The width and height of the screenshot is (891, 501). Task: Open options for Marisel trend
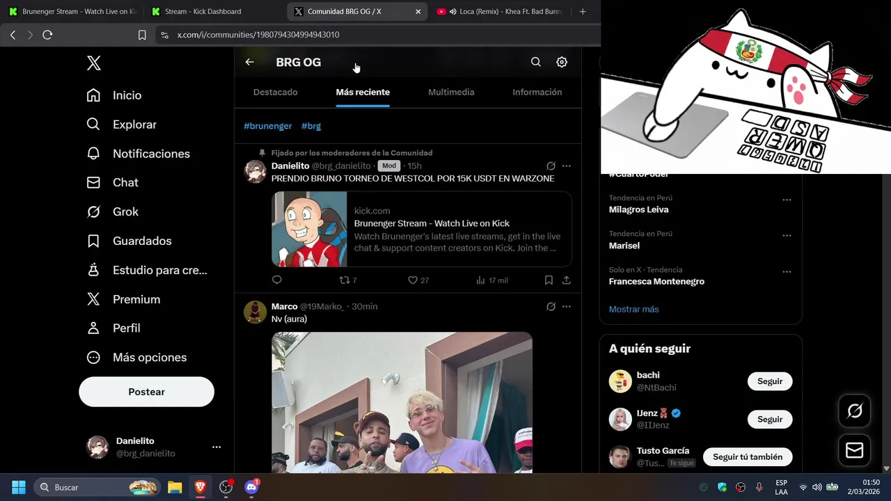pyautogui.click(x=787, y=236)
